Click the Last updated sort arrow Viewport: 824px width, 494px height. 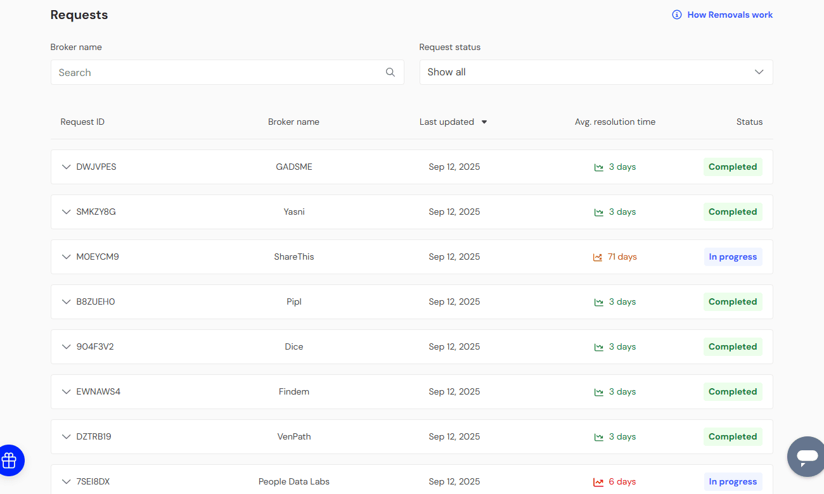[x=484, y=122]
